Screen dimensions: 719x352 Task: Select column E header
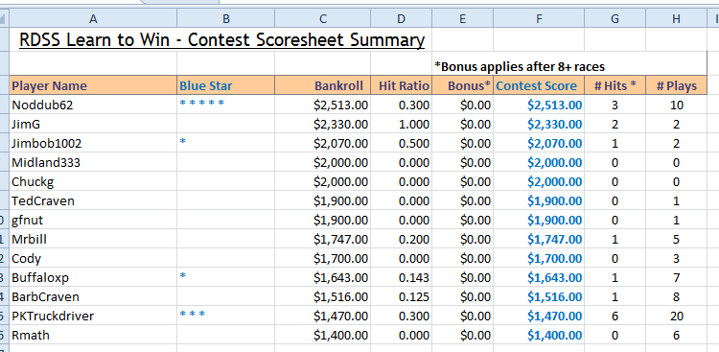tap(462, 18)
